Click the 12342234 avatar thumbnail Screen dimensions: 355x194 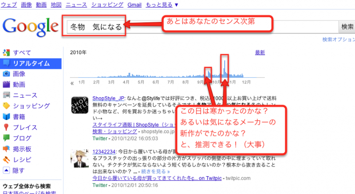[80, 158]
